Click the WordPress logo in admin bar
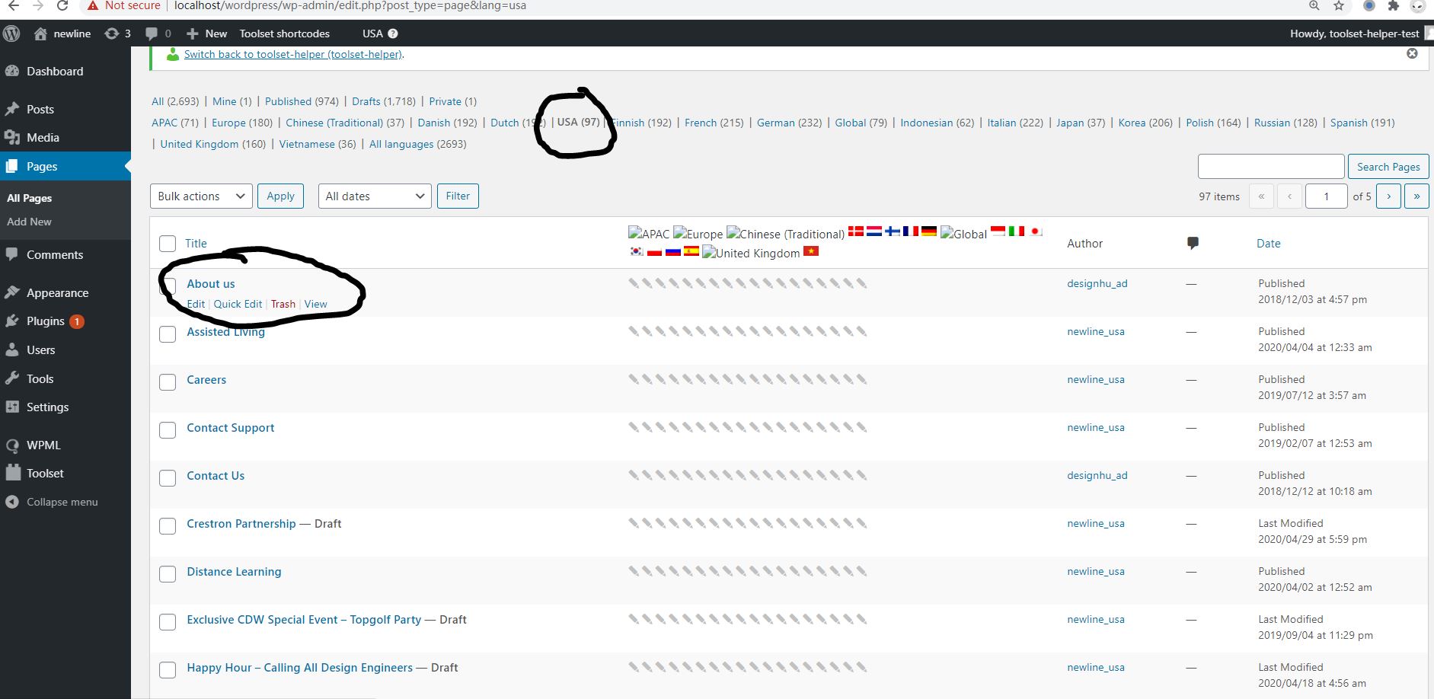 pyautogui.click(x=11, y=34)
